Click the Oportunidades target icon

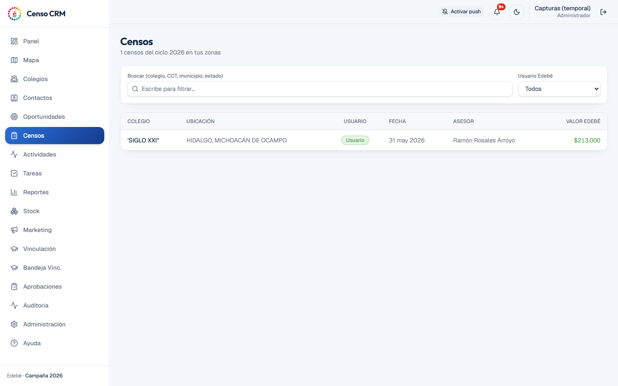click(14, 117)
